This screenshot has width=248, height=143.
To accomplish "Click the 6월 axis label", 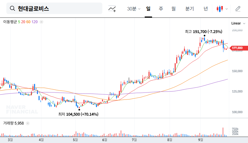I will (x=105, y=140).
